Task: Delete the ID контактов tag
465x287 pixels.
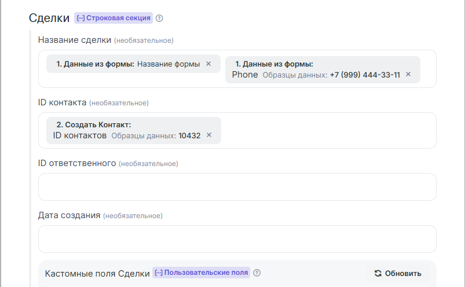Action: [x=209, y=135]
